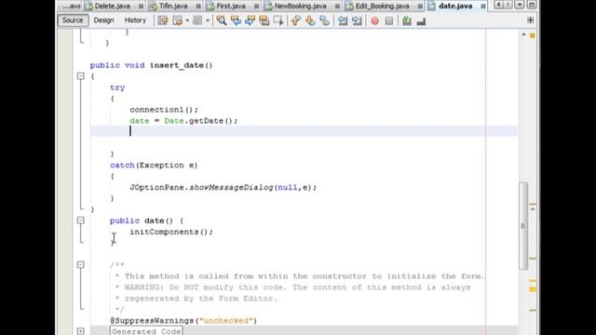This screenshot has width=596, height=335.
Task: Click the 'JOptionPane' class name
Action: point(157,187)
